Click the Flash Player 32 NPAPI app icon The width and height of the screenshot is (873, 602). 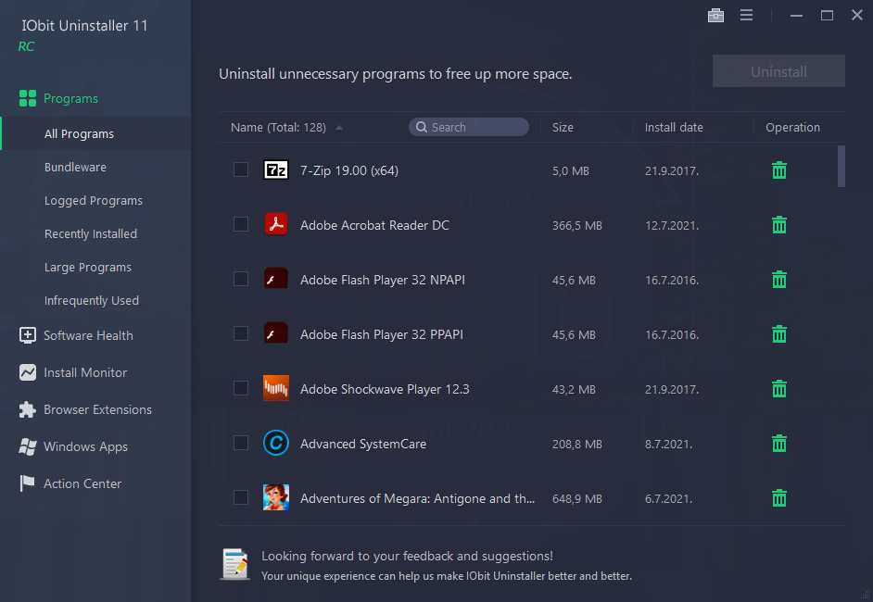coord(276,279)
